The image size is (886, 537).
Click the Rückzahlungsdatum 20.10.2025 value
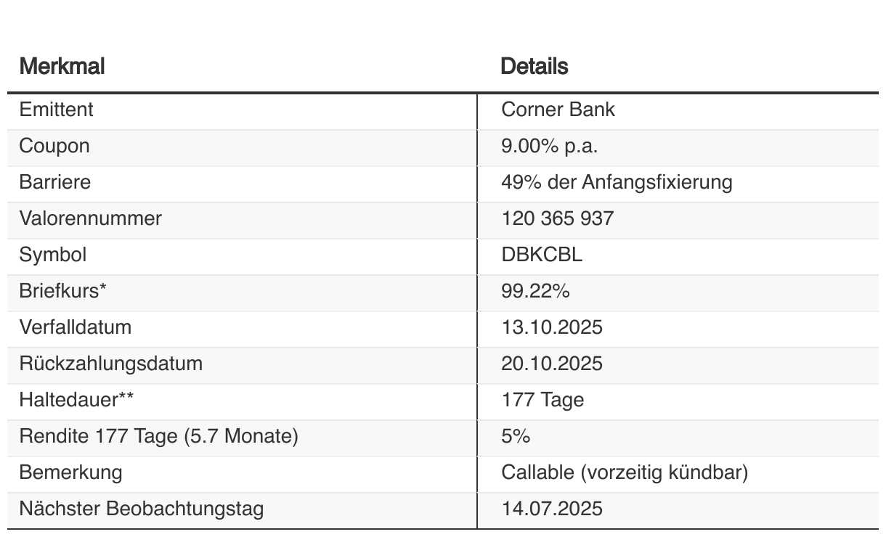click(x=552, y=364)
